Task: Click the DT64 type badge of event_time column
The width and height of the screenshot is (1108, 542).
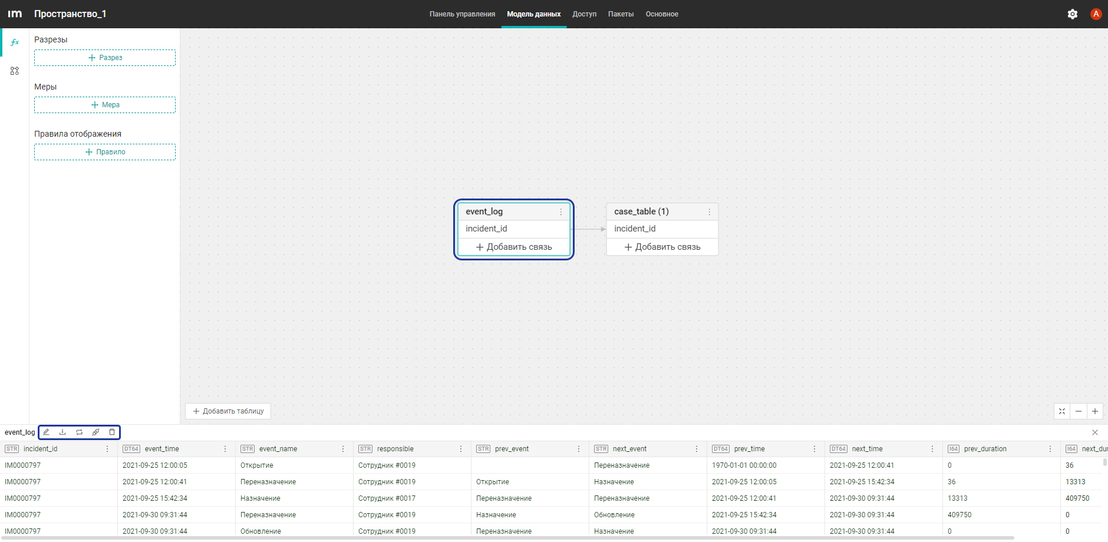Action: [131, 449]
